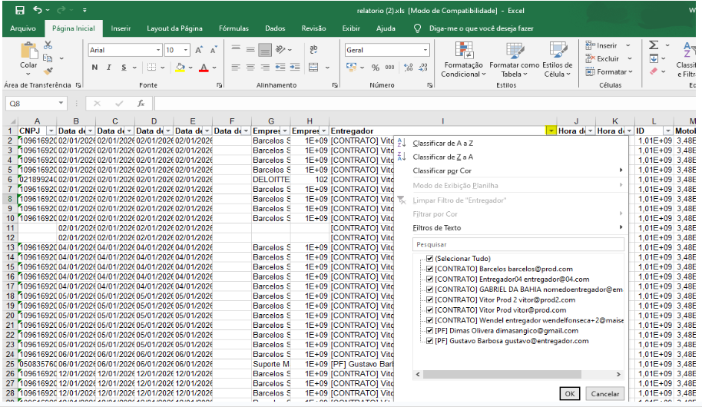Click the increase indent icon
The width and height of the screenshot is (702, 407).
point(295,68)
